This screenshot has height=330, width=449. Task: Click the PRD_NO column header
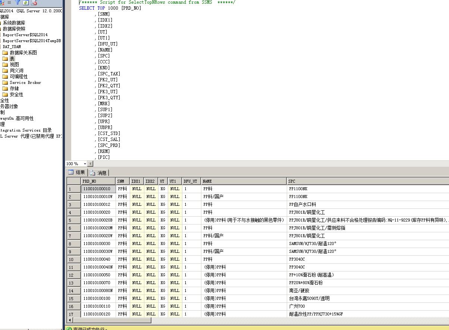(x=98, y=181)
